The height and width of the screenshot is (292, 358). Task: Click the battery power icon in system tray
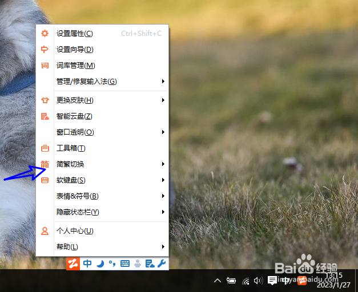[231, 281]
